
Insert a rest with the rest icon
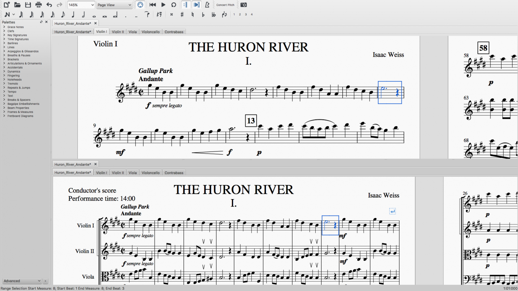tap(159, 14)
